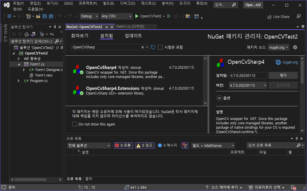Screen dimensions: 307x191
Task: Click the redo arrow icon
Action: tap(70, 16)
